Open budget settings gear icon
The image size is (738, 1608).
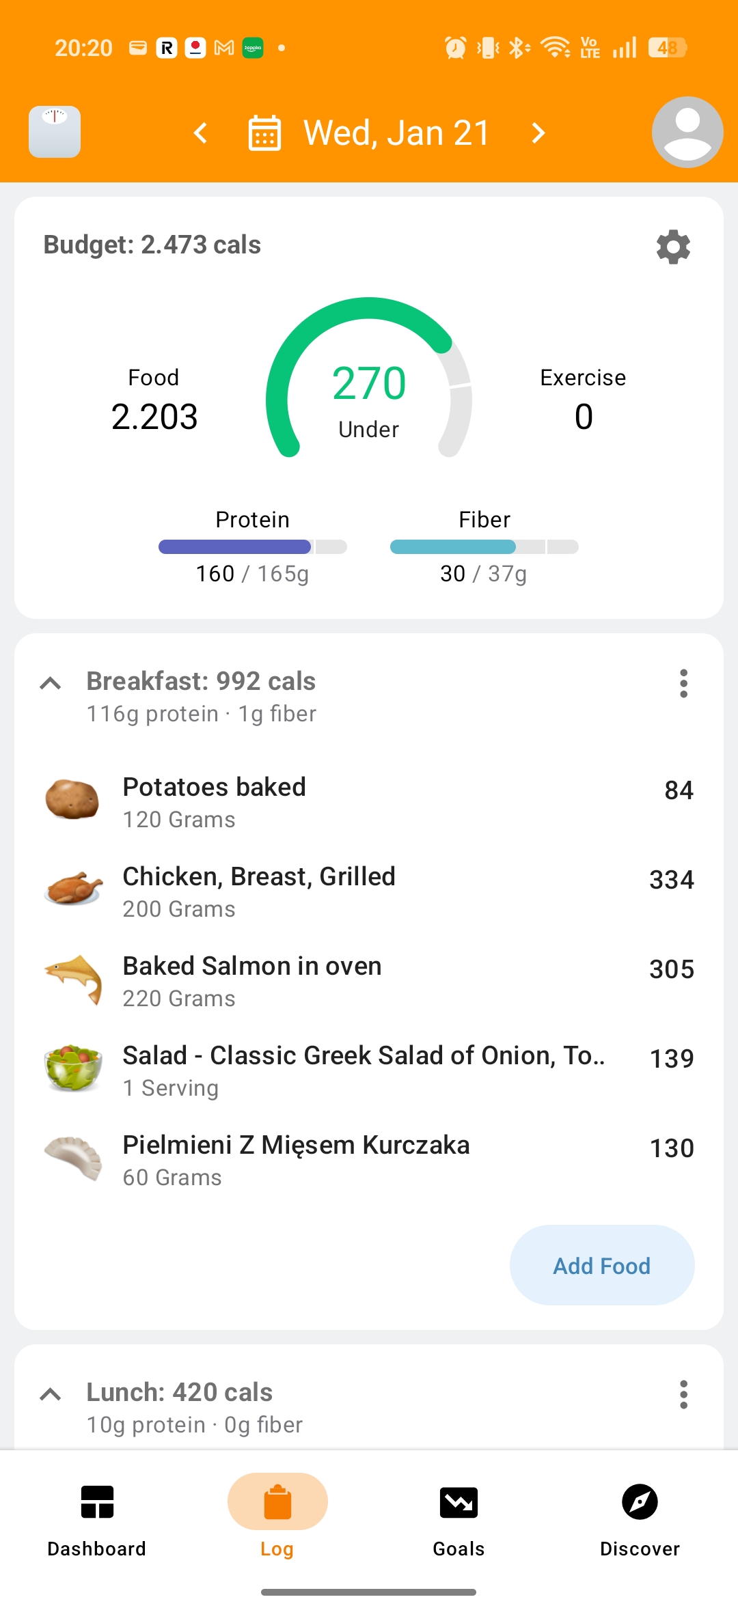click(673, 247)
